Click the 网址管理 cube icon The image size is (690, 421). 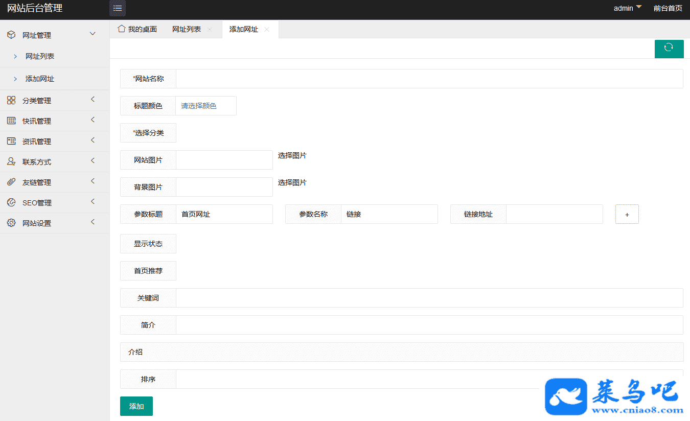coord(11,35)
